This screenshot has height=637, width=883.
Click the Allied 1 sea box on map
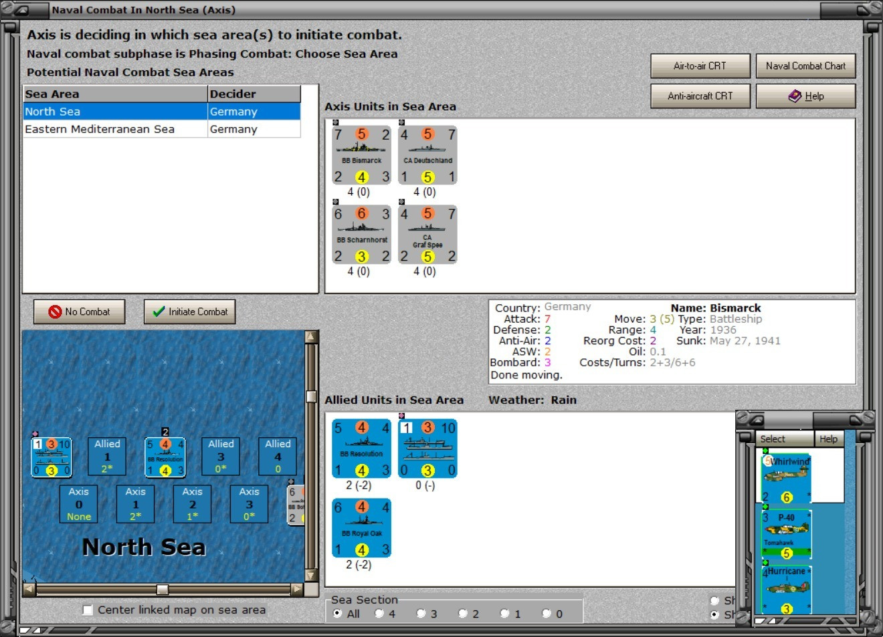[107, 457]
